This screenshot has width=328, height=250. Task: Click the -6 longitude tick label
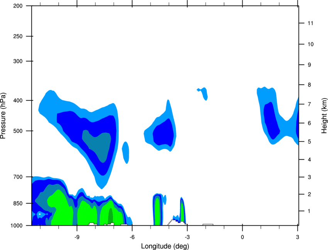[x=132, y=237]
